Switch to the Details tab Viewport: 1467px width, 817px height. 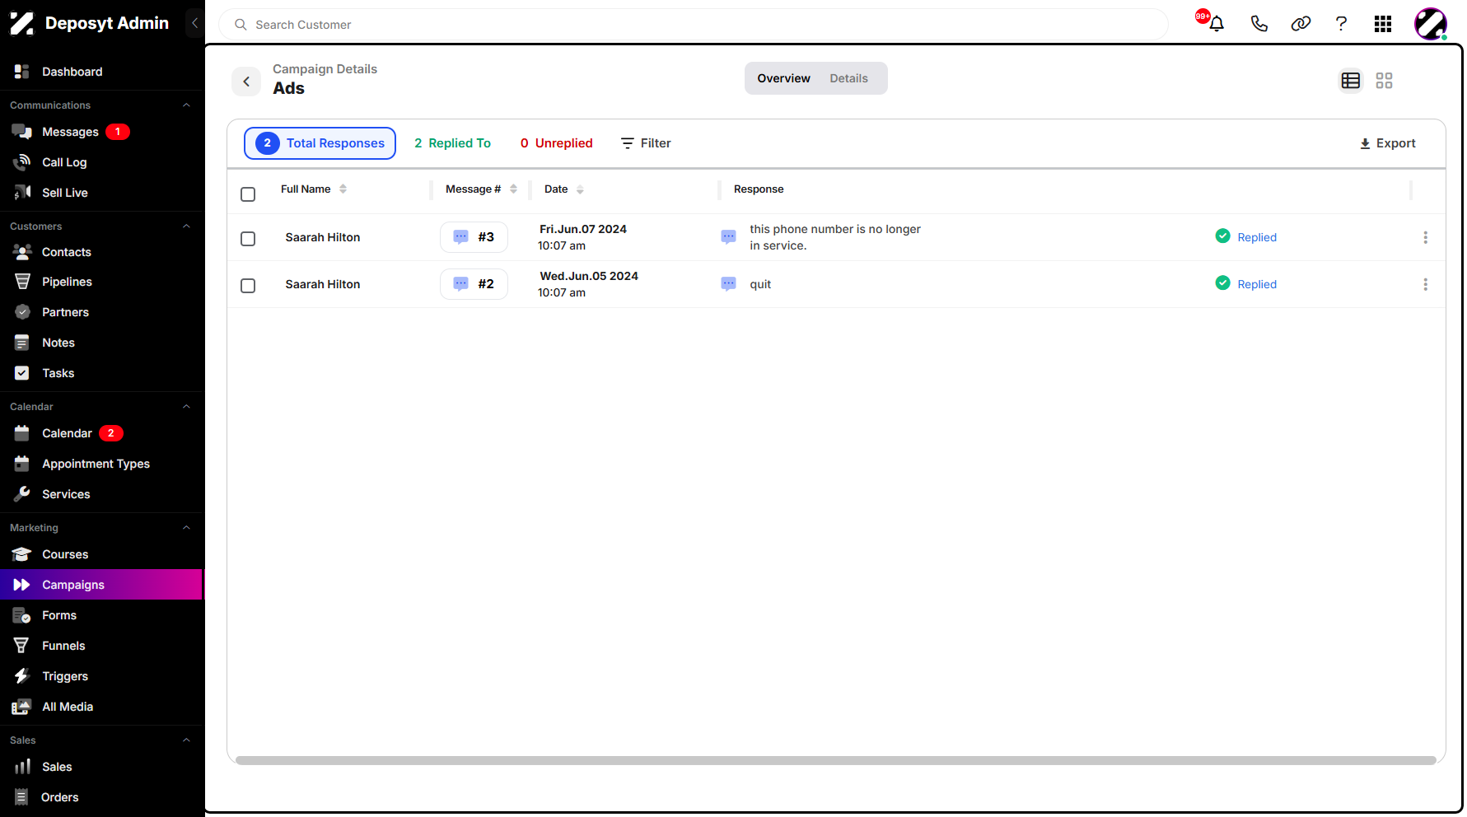coord(848,78)
